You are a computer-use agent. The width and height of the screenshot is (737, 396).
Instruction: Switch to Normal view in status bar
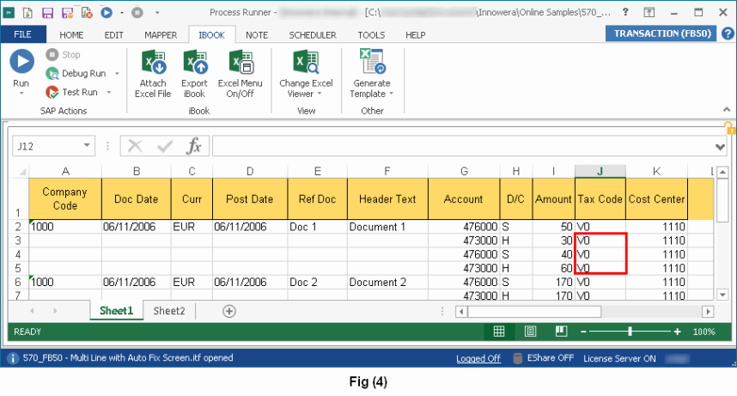[x=499, y=332]
